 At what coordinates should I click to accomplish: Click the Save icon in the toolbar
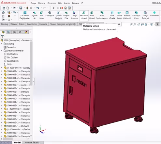coord(21,8)
